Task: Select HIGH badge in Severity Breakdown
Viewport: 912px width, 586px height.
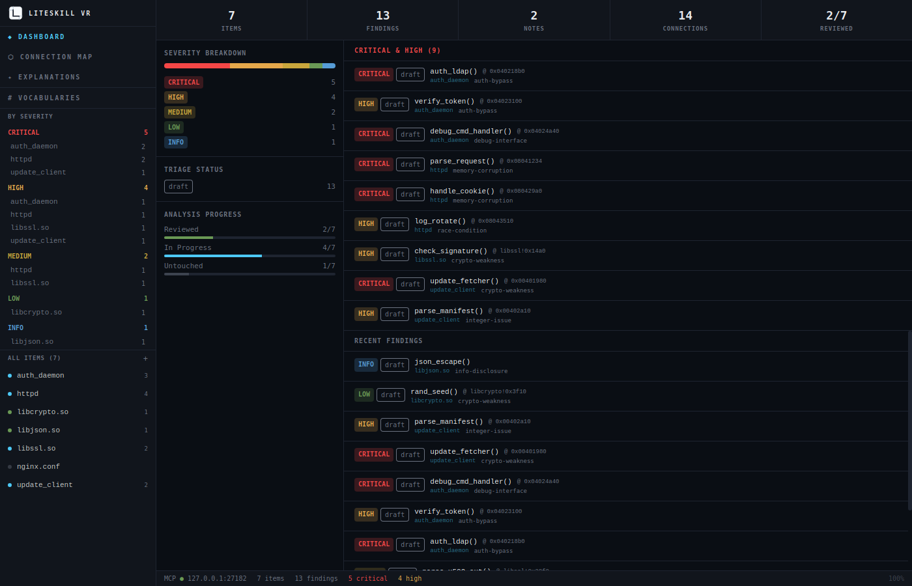Action: [176, 98]
